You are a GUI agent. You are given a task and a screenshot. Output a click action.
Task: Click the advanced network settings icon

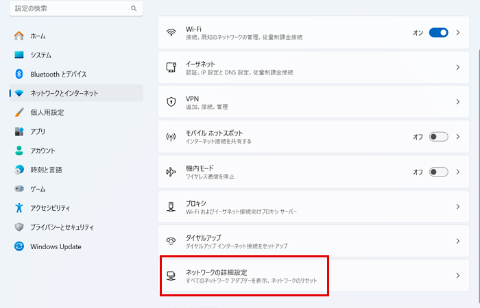171,276
